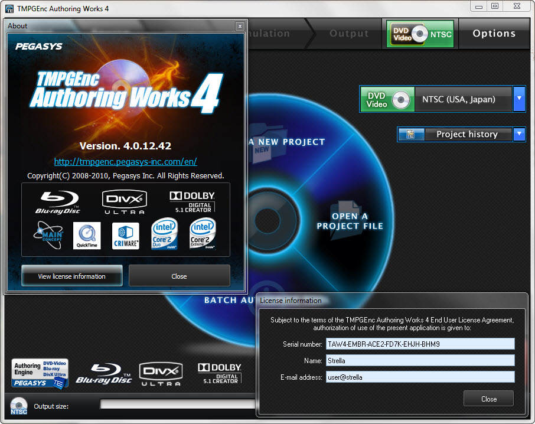The width and height of the screenshot is (535, 424).
Task: Click the Name field containing Strella
Action: 420,361
